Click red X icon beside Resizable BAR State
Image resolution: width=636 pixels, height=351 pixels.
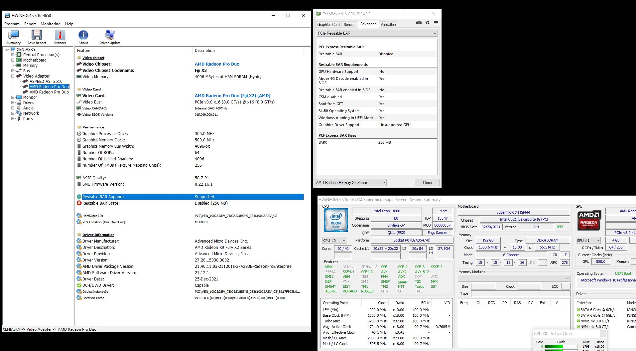tap(79, 203)
